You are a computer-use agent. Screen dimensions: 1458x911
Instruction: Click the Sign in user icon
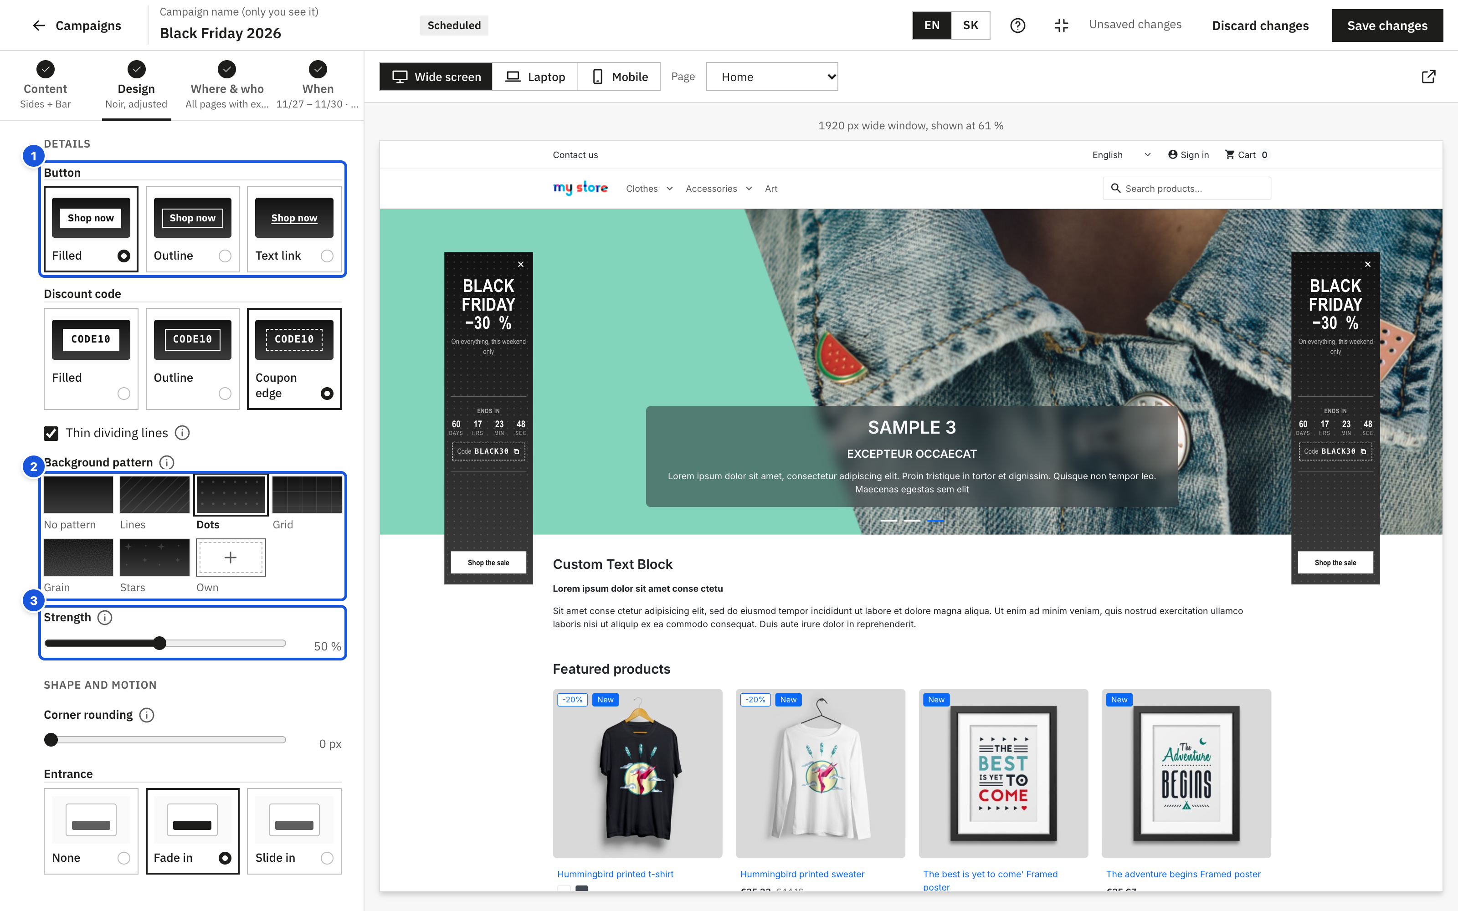click(1172, 154)
